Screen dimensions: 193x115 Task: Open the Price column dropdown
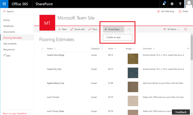(x=115, y=49)
